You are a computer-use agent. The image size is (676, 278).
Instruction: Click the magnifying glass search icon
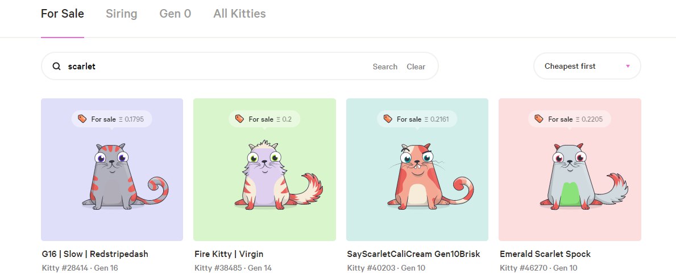tap(56, 67)
